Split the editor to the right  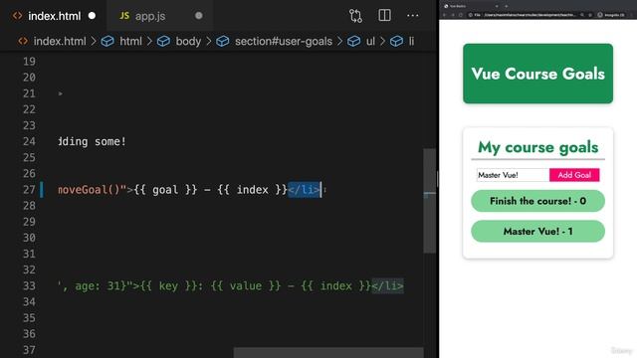(x=384, y=16)
